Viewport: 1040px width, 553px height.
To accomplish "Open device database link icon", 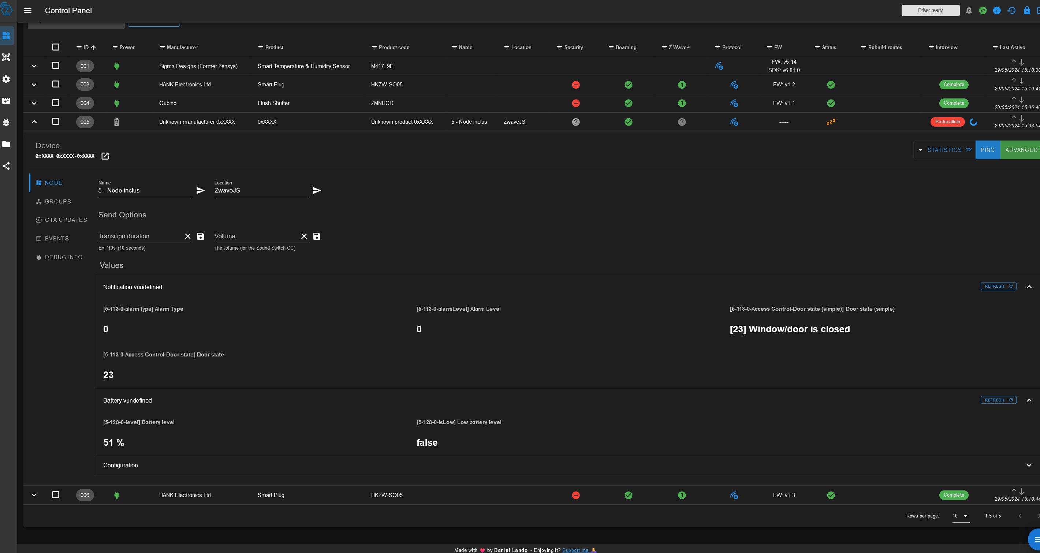I will click(105, 156).
